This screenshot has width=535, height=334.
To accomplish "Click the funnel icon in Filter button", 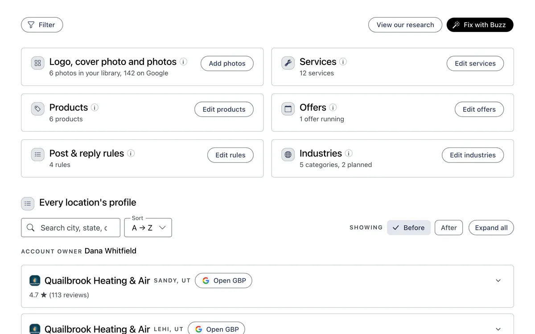I will coord(31,25).
